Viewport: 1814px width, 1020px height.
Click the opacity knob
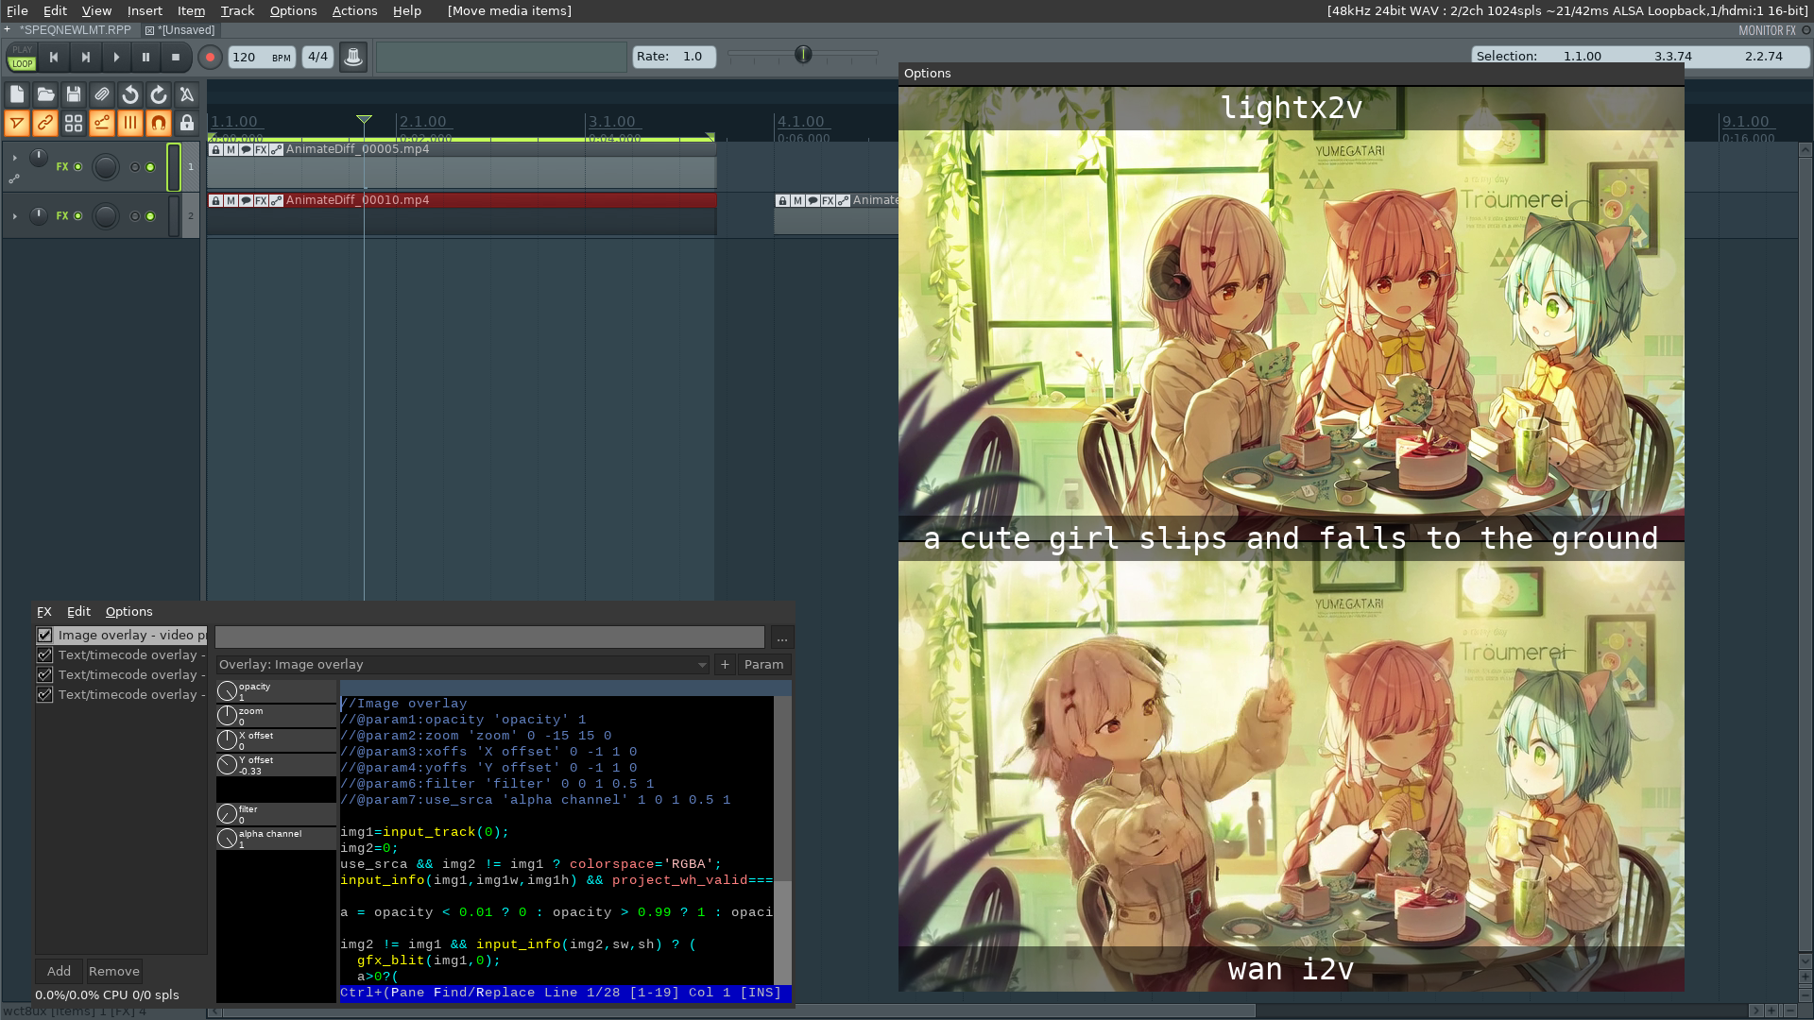tap(228, 691)
